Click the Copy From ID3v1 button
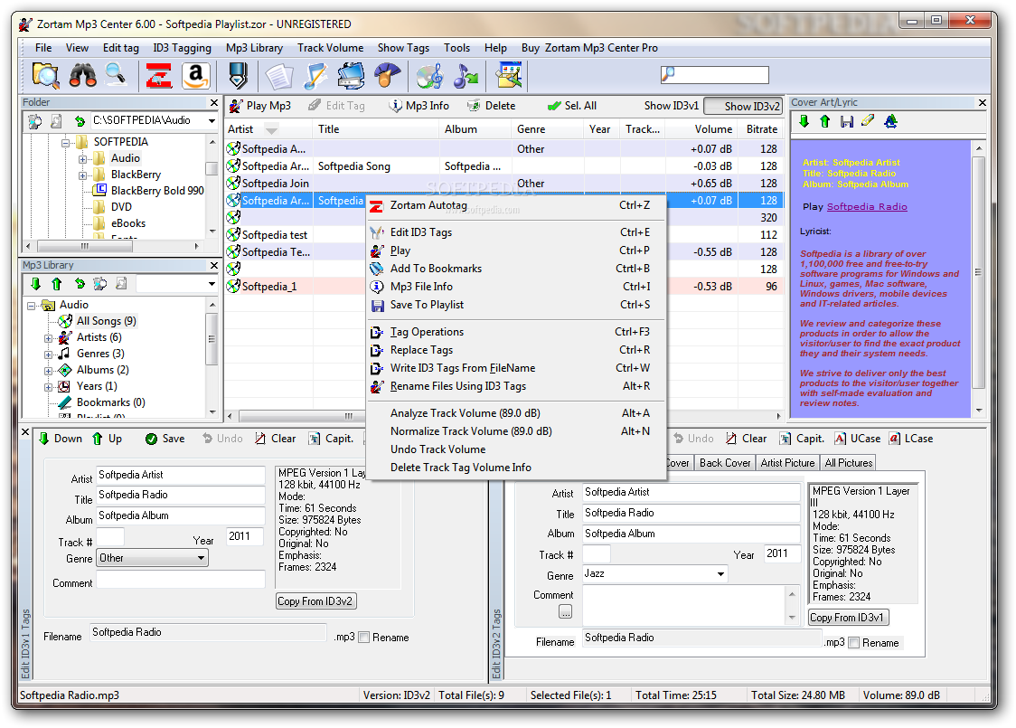 click(848, 618)
